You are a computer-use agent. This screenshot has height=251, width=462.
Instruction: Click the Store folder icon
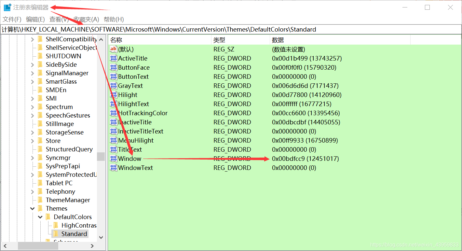coord(40,141)
